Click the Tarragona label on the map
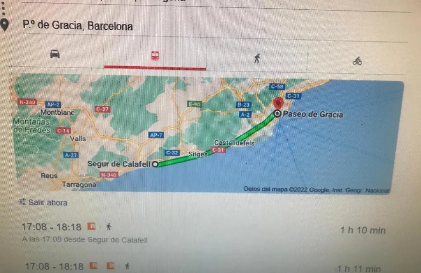The width and height of the screenshot is (421, 273). 79,184
